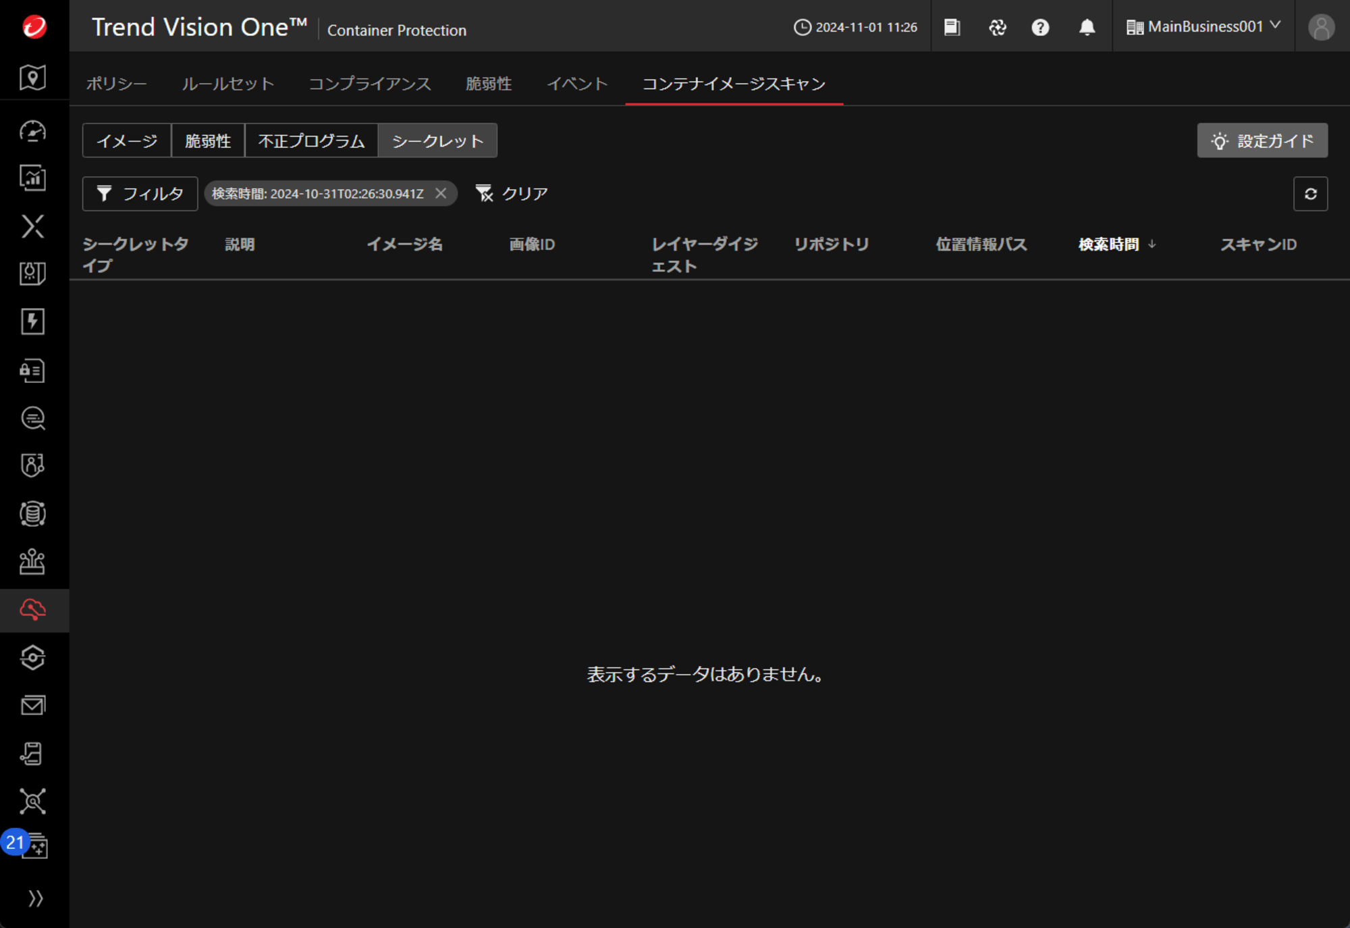This screenshot has height=928, width=1350.
Task: Select the 不正プログラム segment button
Action: (311, 140)
